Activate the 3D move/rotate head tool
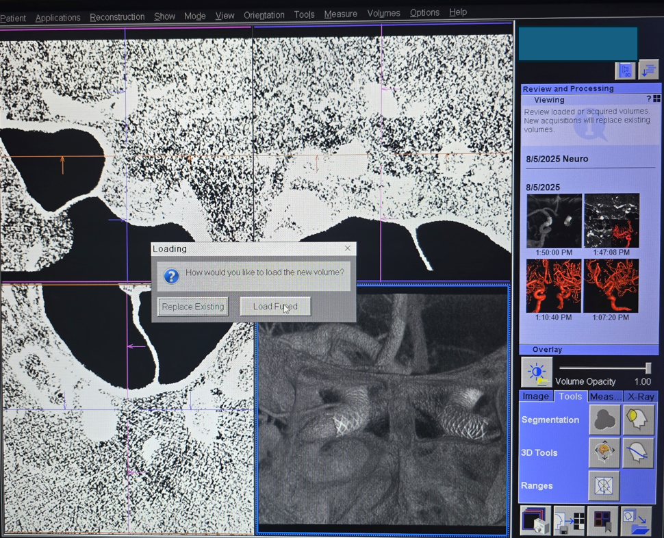This screenshot has width=664, height=538. [x=604, y=452]
